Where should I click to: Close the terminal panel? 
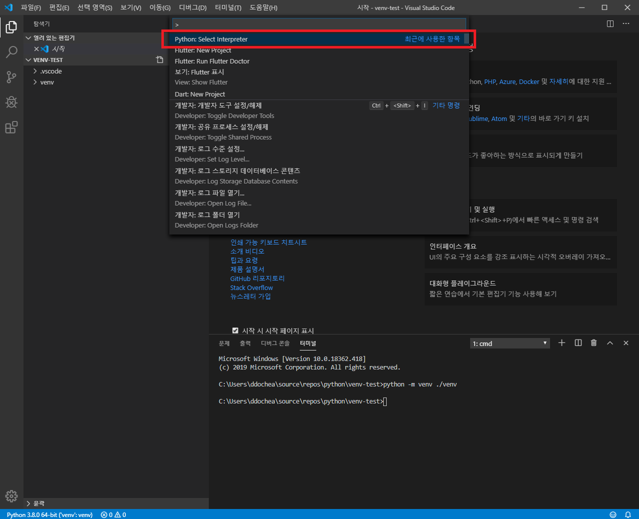click(x=626, y=343)
